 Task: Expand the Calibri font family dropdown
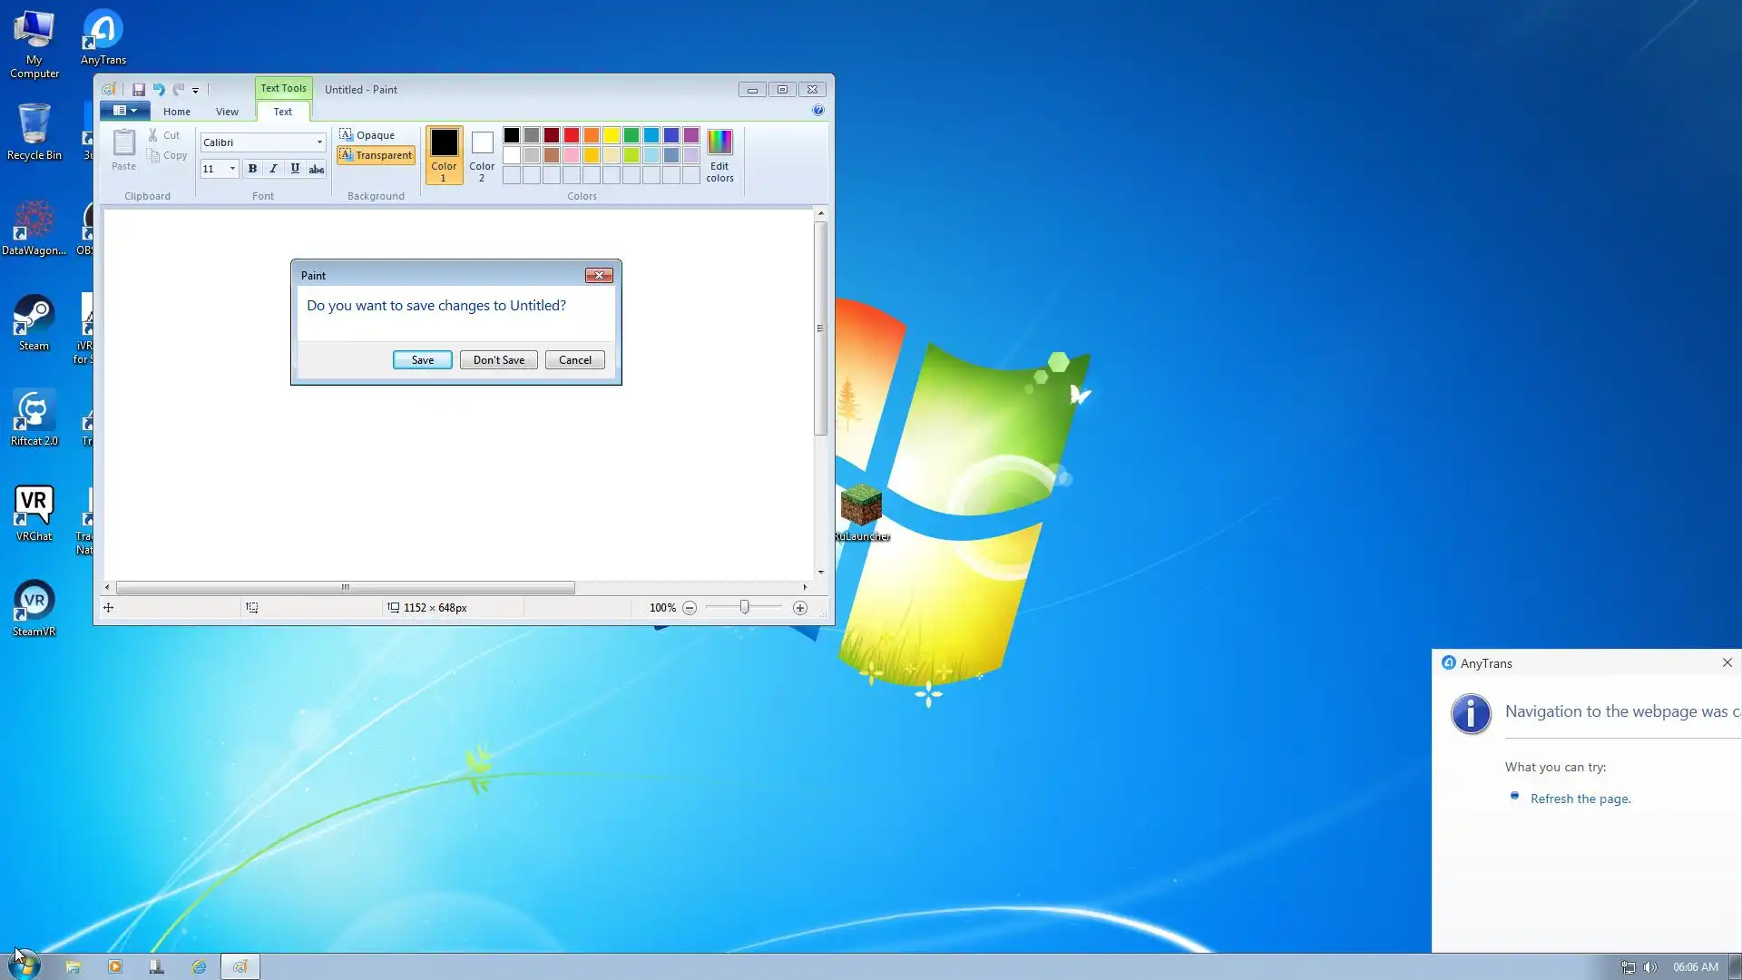319,142
